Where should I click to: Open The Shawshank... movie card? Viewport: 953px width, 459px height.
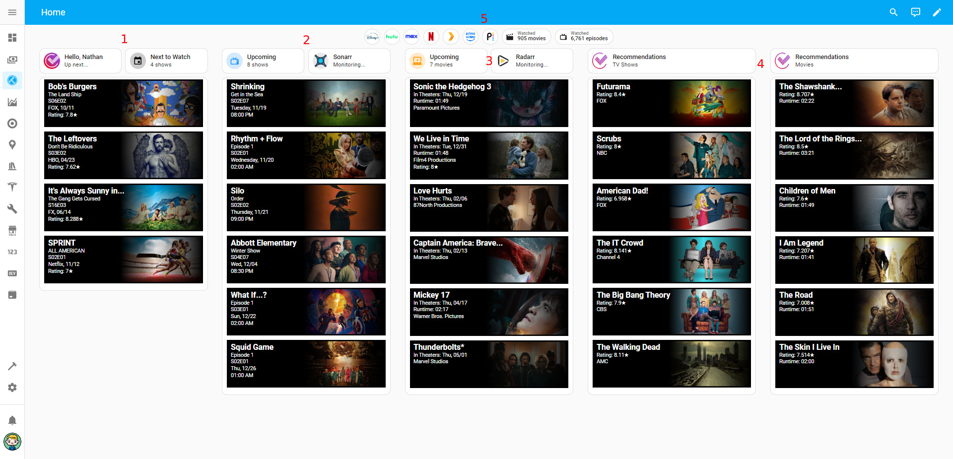854,103
